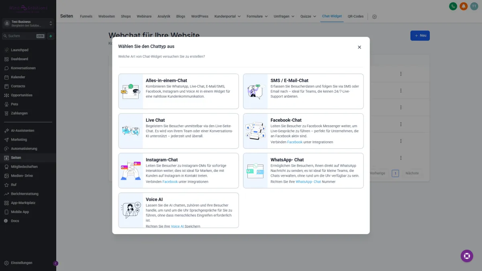Select the Facebook-Chat card title
This screenshot has width=482, height=271.
[x=286, y=120]
